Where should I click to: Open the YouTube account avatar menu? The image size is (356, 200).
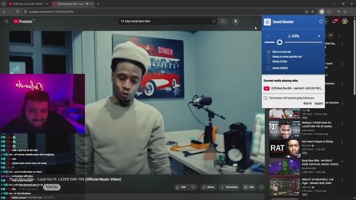(345, 21)
